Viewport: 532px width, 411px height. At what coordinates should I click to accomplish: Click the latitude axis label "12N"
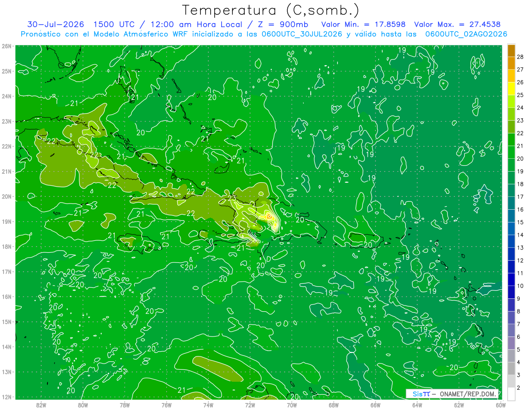click(x=7, y=397)
